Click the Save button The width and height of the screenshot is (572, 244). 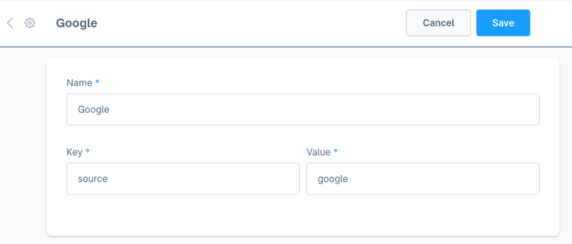pyautogui.click(x=503, y=23)
